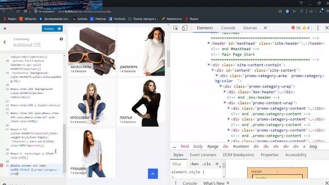
Task: Click the blue scroll-to-top button
Action: (153, 174)
